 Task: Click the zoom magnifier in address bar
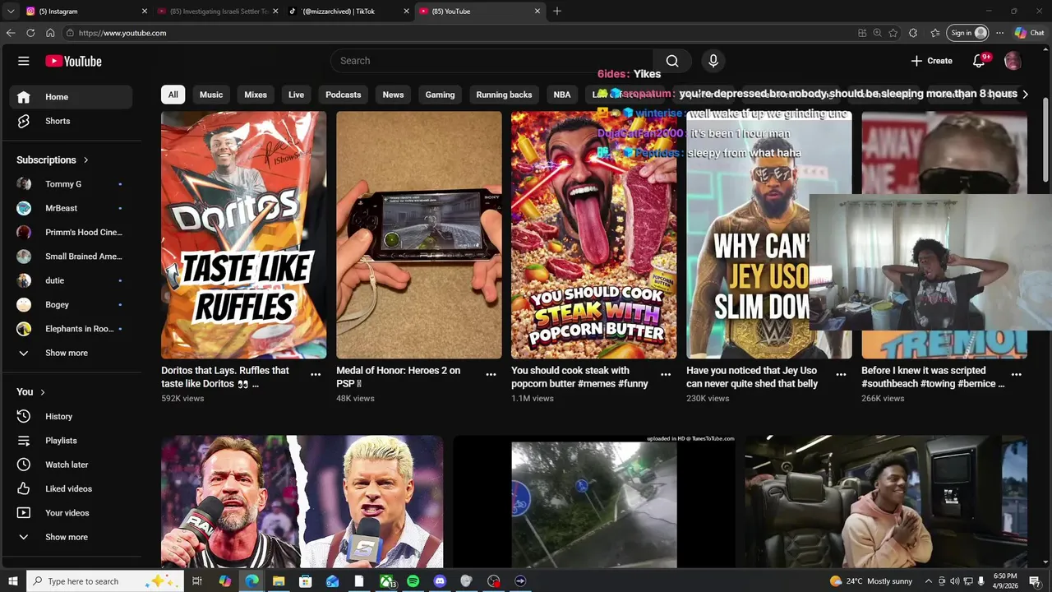(x=877, y=33)
